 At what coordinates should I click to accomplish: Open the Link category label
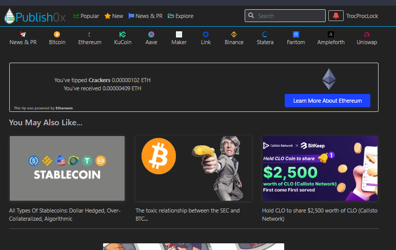coord(206,42)
